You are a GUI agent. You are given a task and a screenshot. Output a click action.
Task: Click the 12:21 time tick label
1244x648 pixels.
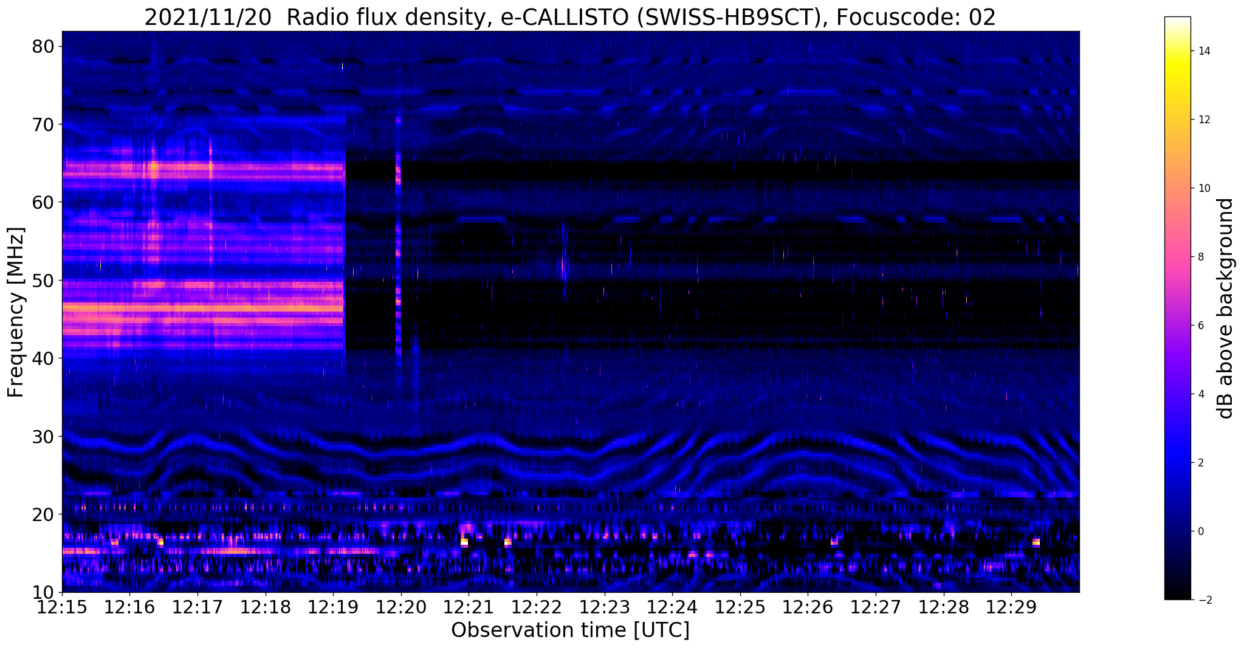tap(469, 607)
